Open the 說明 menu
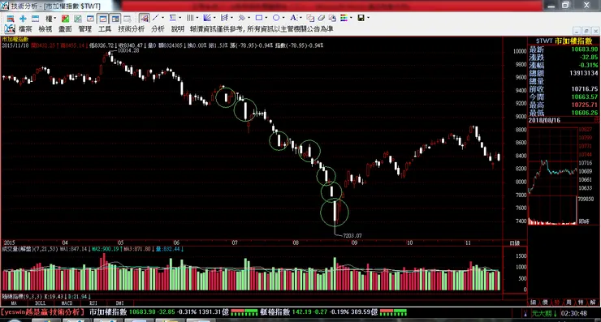 point(178,28)
